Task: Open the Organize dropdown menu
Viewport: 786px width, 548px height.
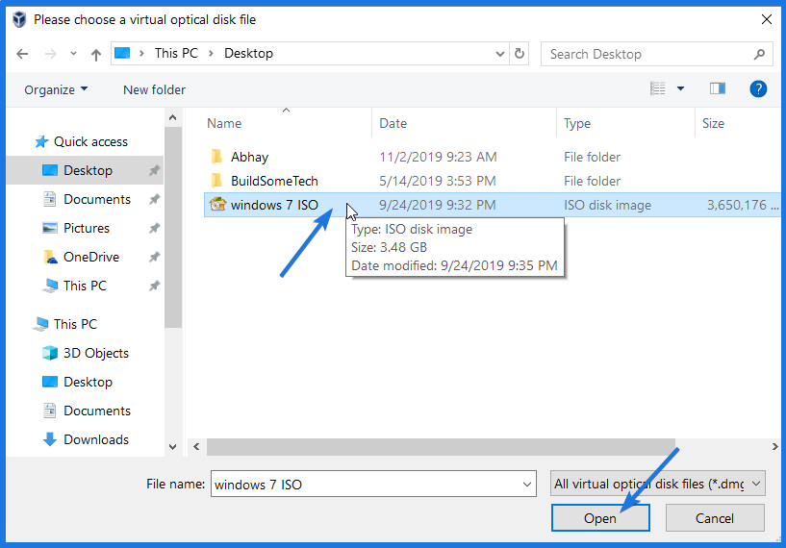Action: (x=56, y=89)
